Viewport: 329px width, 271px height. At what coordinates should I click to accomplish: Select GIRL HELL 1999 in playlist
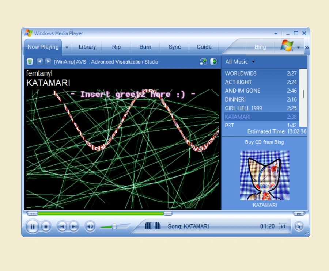pos(261,108)
